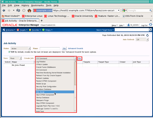Open the View menu
The image size is (153, 118).
tap(17, 5)
